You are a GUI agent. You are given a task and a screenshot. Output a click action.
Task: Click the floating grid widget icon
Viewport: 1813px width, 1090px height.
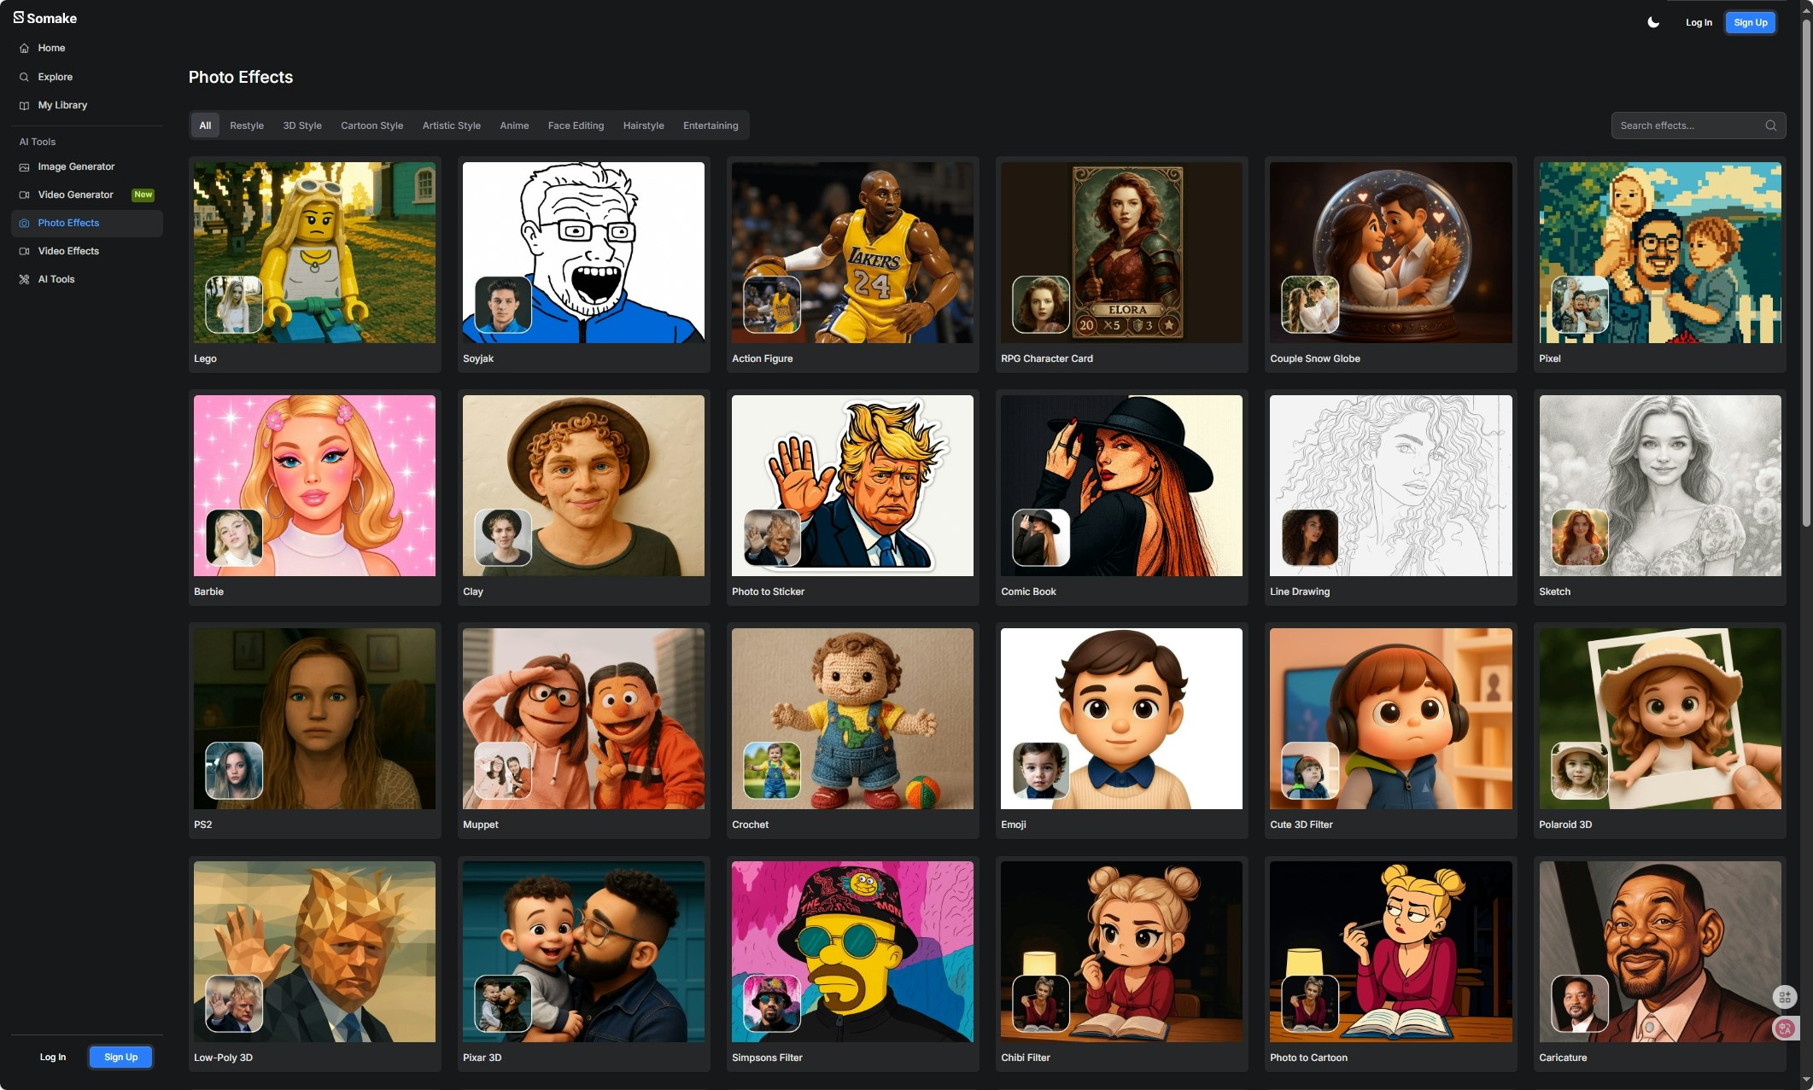coord(1784,997)
